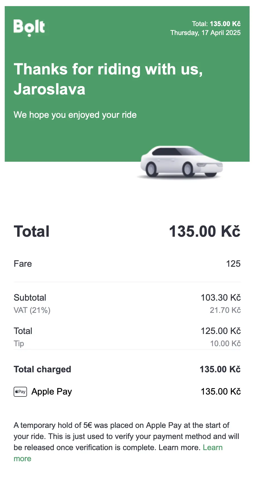Click the date Thursday, 17 April 2025
Screen dimensions: 256x484
(x=205, y=33)
